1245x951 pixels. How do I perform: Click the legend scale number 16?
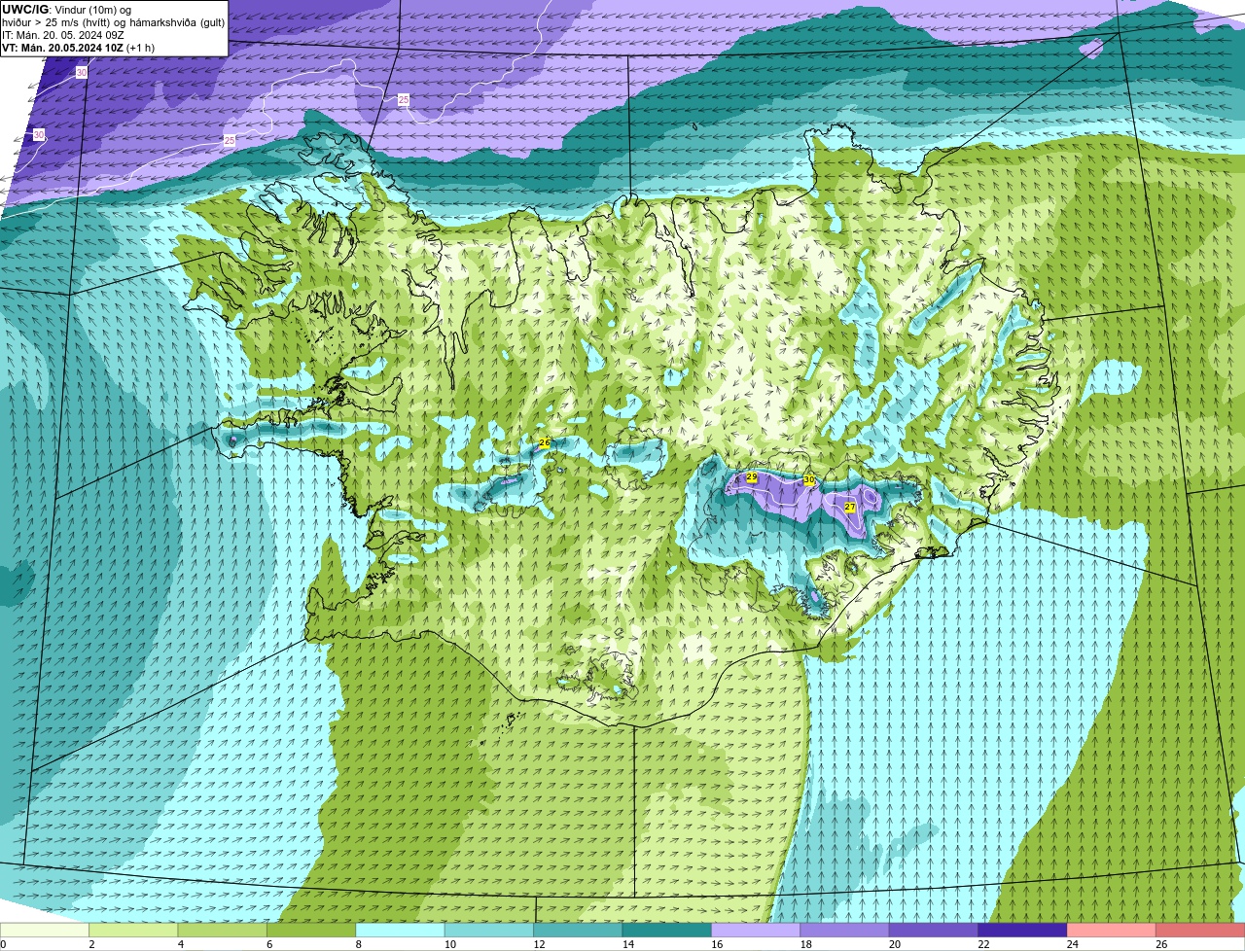(x=717, y=944)
